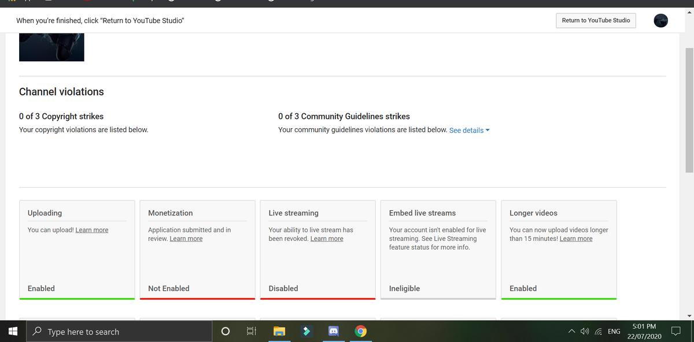
Task: Click the Uploading card title
Action: click(45, 213)
